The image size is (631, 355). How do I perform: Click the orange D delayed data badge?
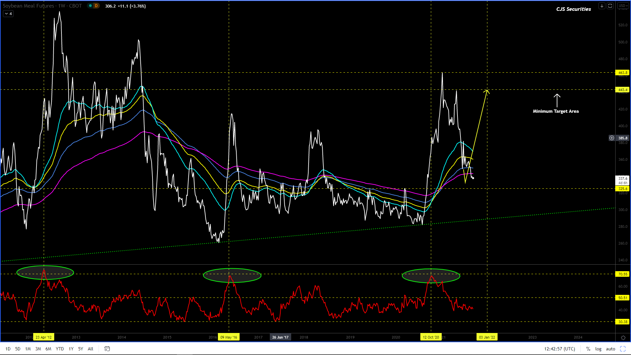(x=96, y=6)
